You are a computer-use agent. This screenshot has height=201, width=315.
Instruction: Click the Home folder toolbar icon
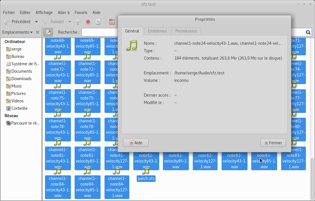coord(112,22)
